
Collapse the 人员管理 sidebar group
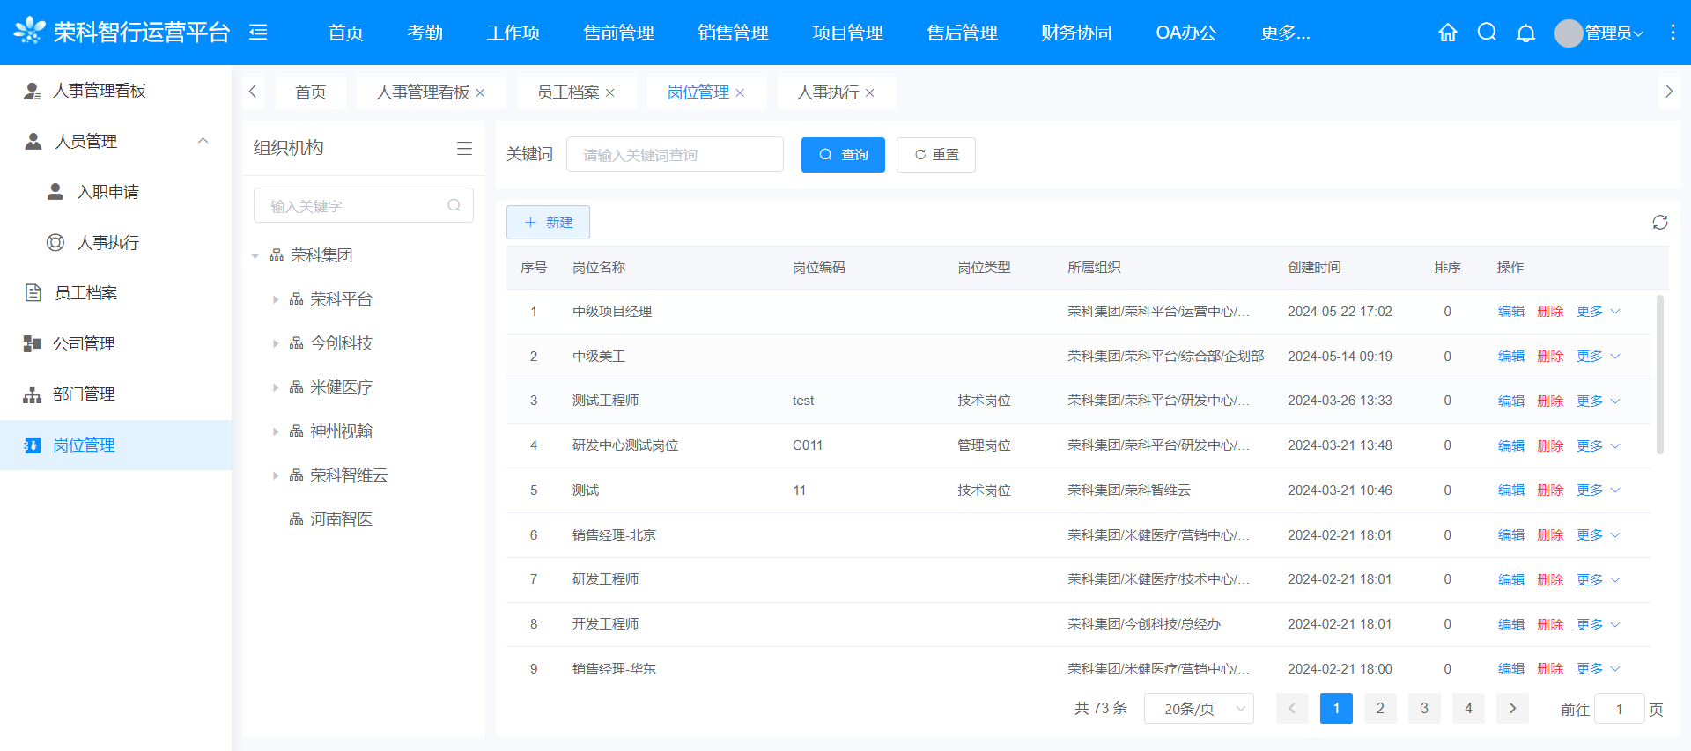point(203,141)
